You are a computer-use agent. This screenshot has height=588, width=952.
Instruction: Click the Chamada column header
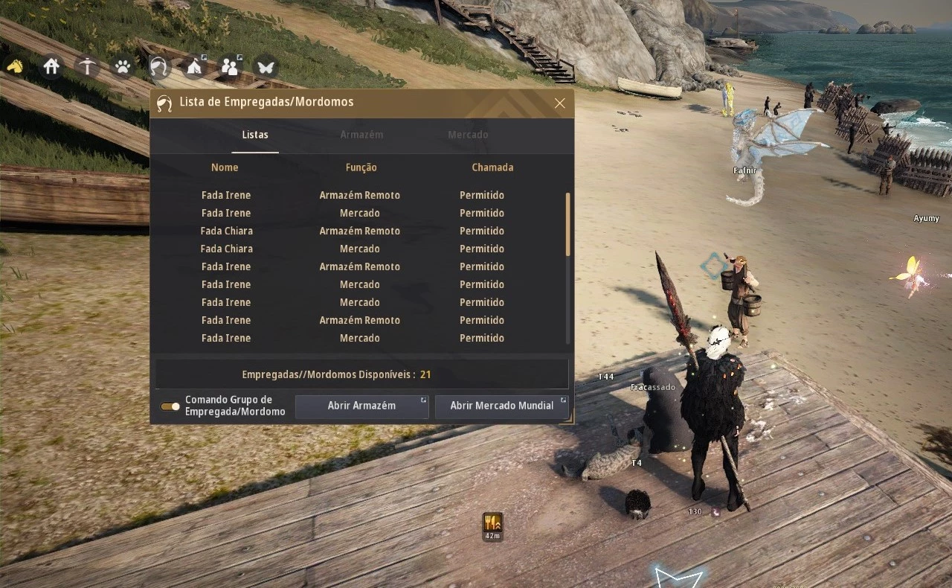pyautogui.click(x=492, y=167)
